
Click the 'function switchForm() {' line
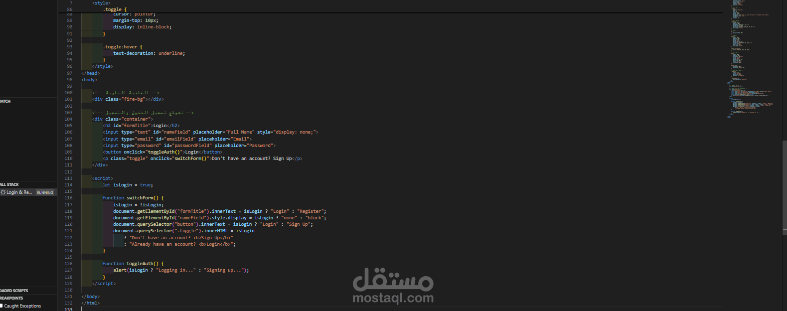click(x=133, y=198)
